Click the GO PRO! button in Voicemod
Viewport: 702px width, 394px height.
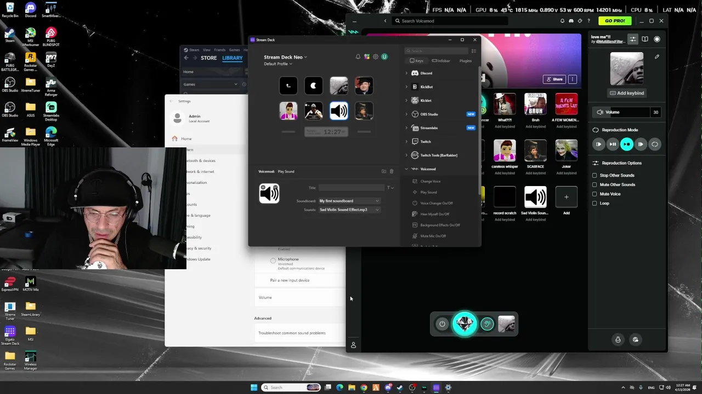pyautogui.click(x=615, y=21)
